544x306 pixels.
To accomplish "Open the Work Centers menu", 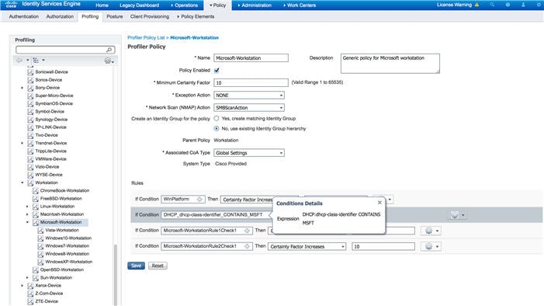I will (300, 5).
